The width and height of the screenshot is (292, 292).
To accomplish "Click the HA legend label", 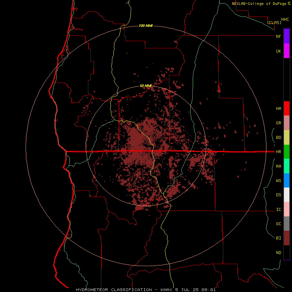I will click(x=279, y=109).
